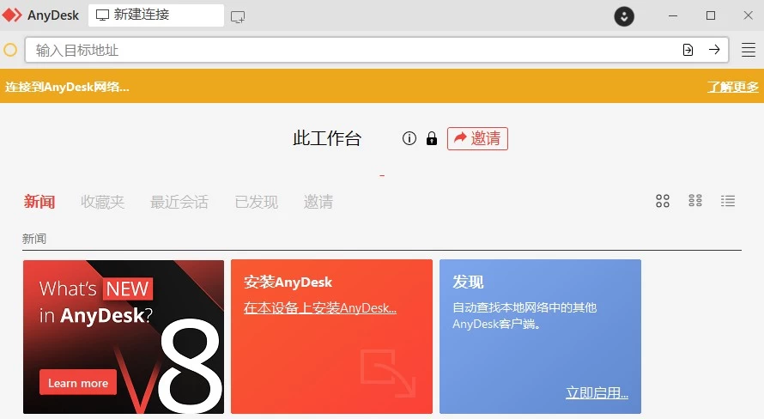
Task: Click Learn more on What's NEW card
Action: (78, 383)
